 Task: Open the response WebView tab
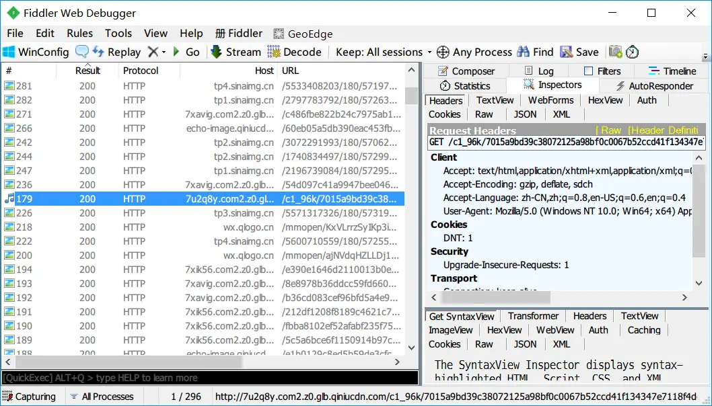555,330
